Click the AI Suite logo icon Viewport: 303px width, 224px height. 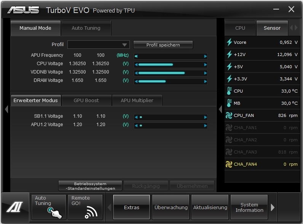(15, 207)
